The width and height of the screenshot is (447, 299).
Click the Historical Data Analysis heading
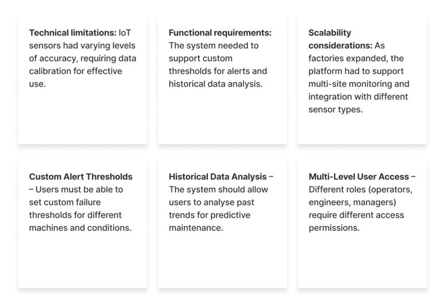[218, 177]
